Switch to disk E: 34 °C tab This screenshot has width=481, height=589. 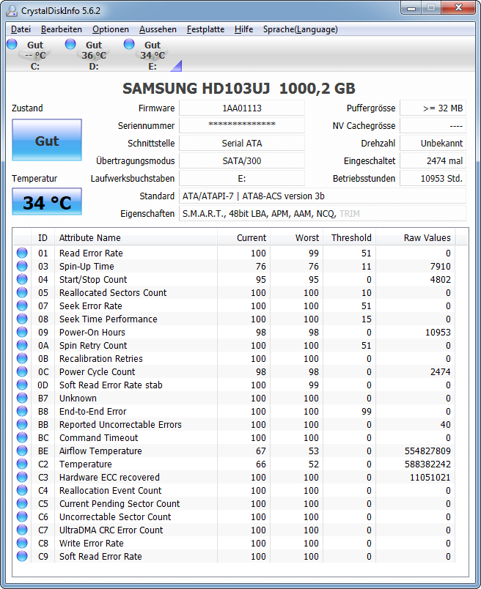153,56
